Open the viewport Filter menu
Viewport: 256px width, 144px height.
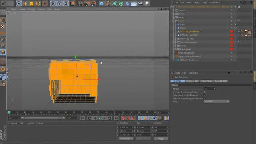pos(50,10)
